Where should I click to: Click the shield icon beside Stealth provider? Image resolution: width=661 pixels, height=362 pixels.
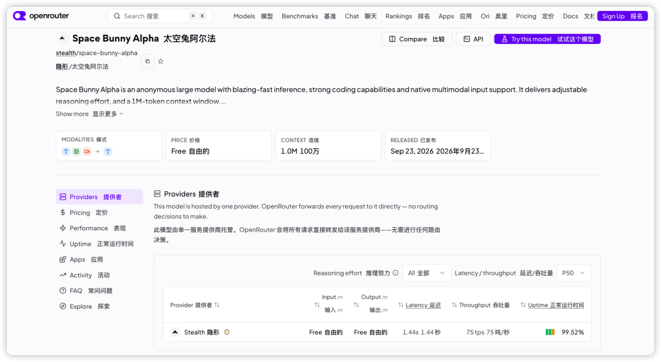pos(227,333)
